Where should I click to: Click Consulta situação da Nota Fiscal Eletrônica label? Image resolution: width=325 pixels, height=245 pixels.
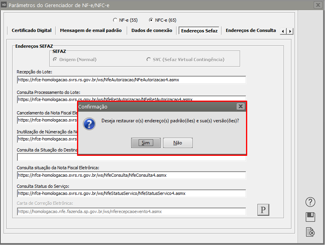coord(58,168)
